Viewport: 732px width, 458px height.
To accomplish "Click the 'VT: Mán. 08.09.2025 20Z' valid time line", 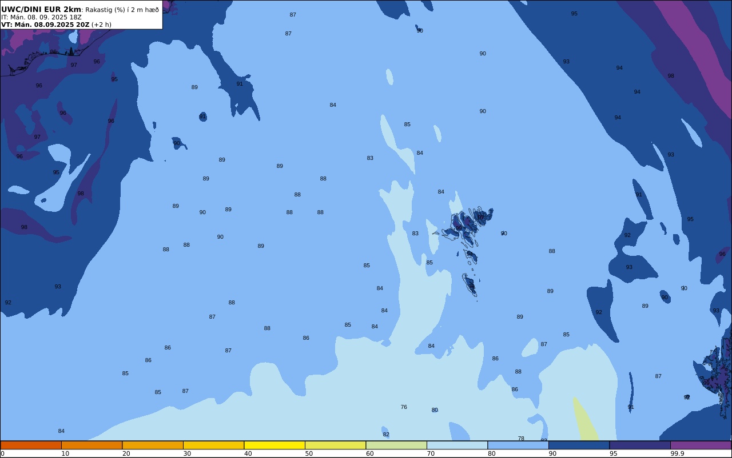I will (45, 25).
